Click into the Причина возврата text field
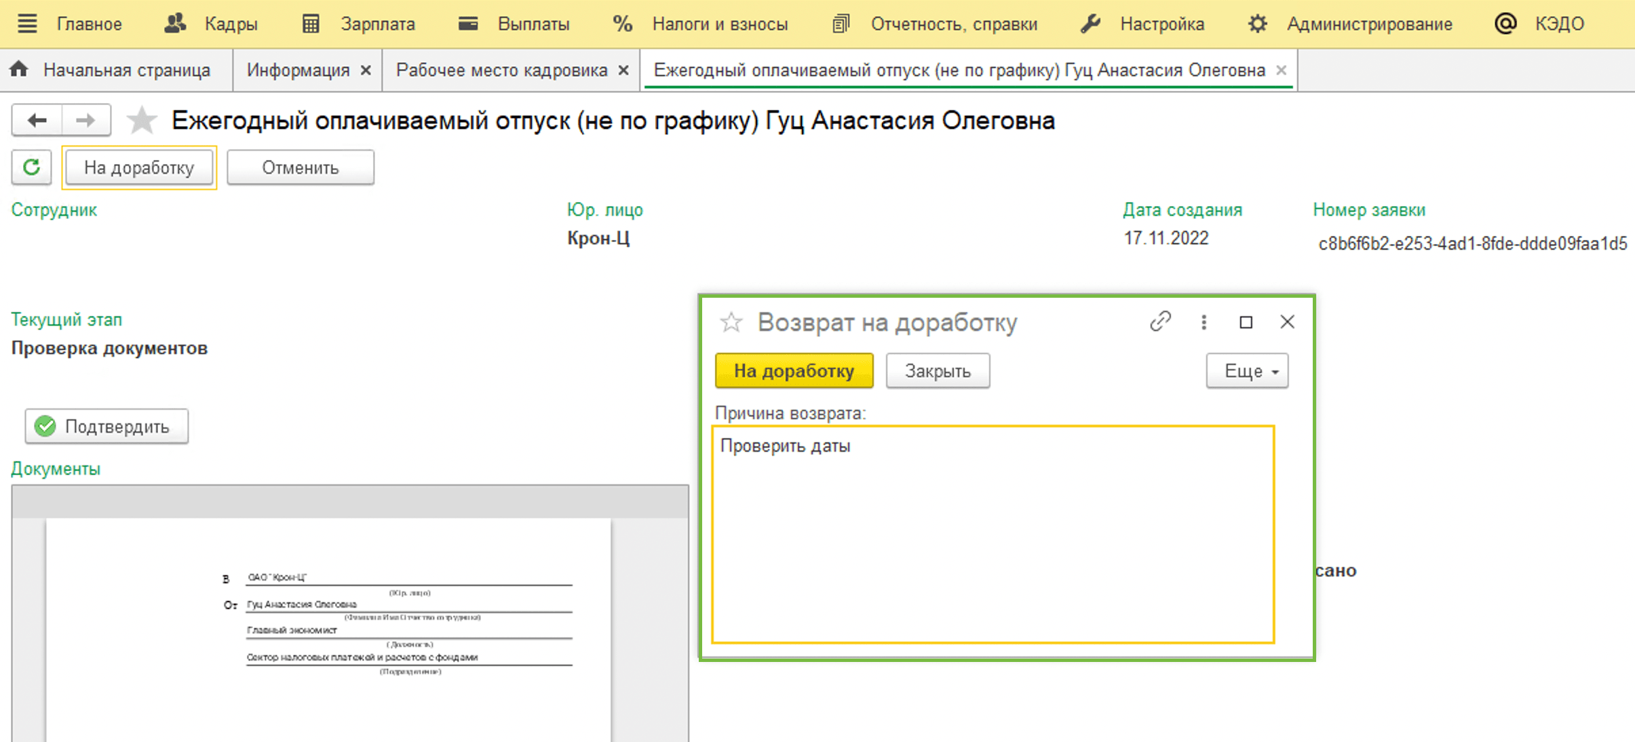 [993, 534]
